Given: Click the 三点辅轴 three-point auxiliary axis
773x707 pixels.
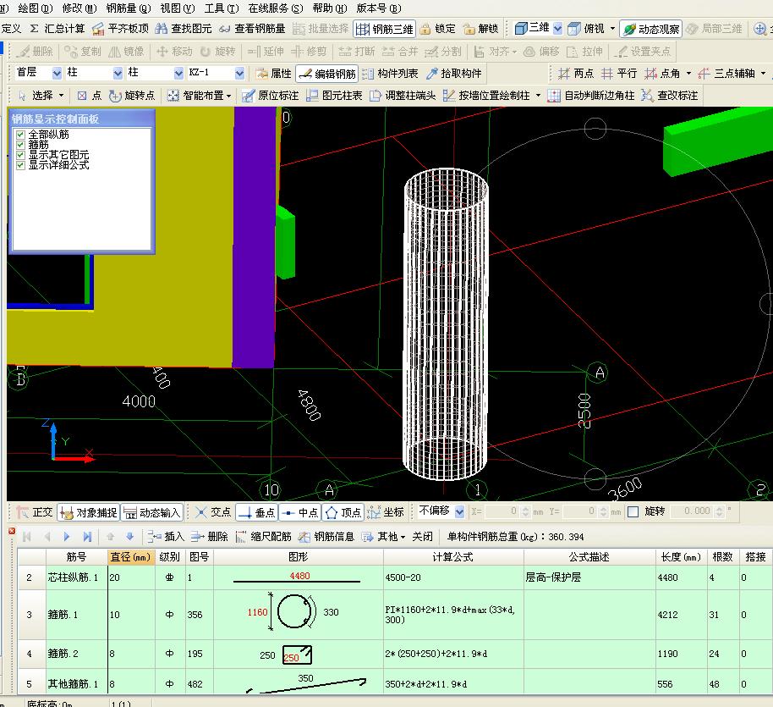Looking at the screenshot, I should click(726, 74).
